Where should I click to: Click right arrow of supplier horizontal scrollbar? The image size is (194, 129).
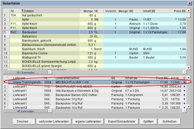pos(184,111)
